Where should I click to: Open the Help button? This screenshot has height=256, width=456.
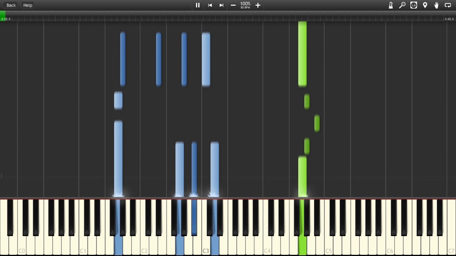click(28, 5)
